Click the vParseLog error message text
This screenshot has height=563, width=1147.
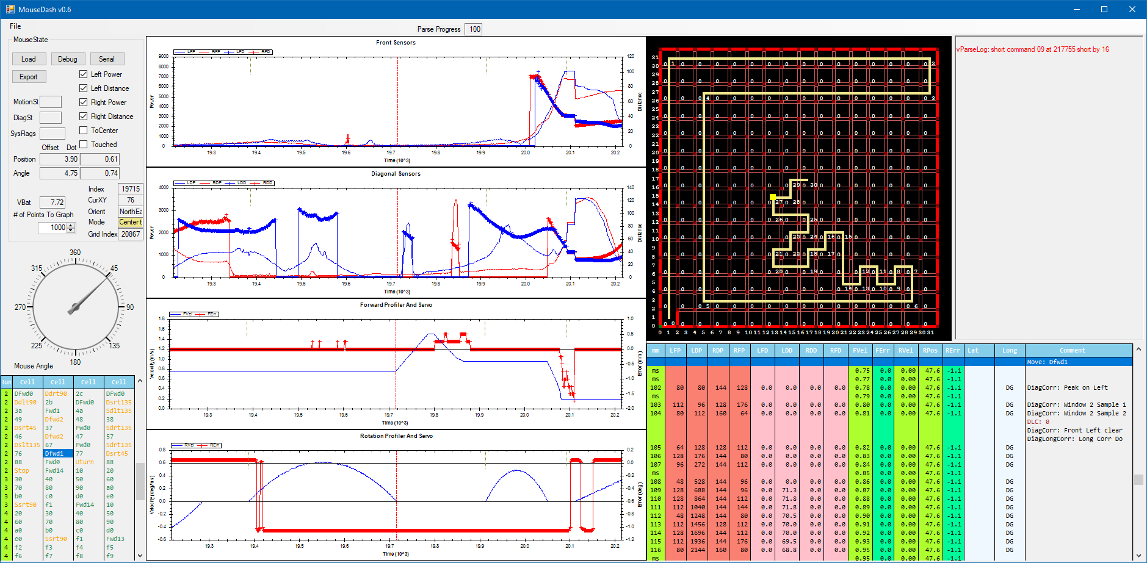(x=1032, y=49)
